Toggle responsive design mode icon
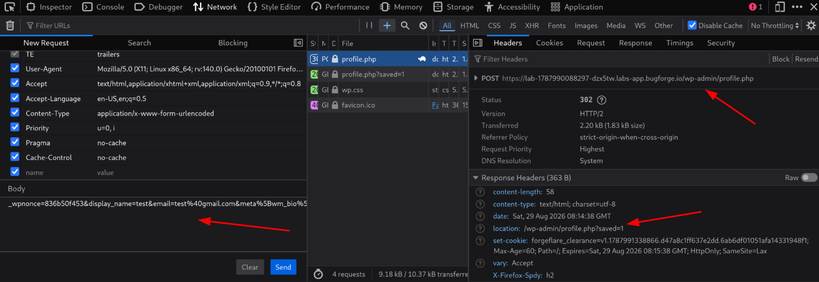 (x=780, y=7)
